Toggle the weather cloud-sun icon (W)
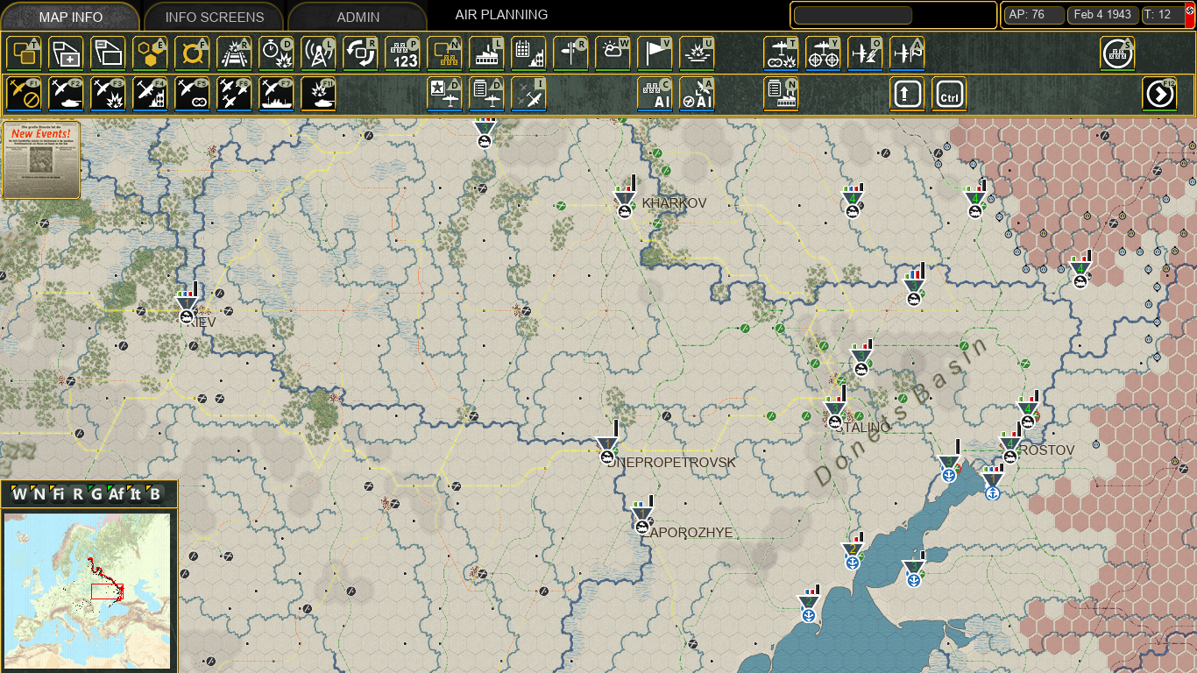Image resolution: width=1197 pixels, height=673 pixels. click(x=613, y=53)
